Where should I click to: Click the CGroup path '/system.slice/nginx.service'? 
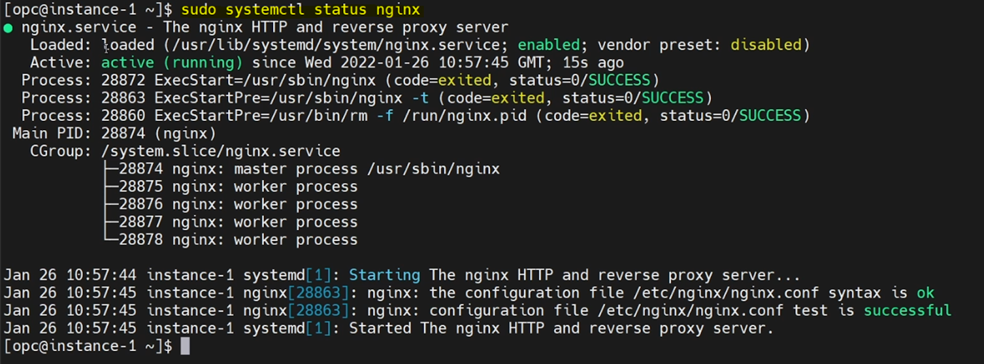click(x=220, y=152)
